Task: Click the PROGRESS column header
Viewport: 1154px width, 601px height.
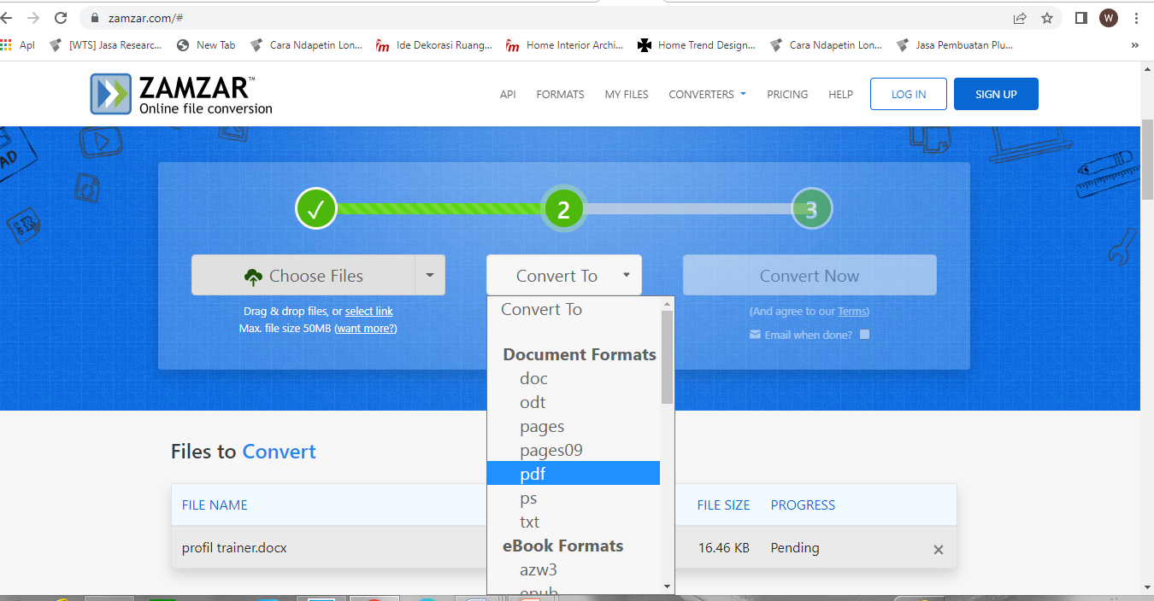Action: click(x=803, y=505)
